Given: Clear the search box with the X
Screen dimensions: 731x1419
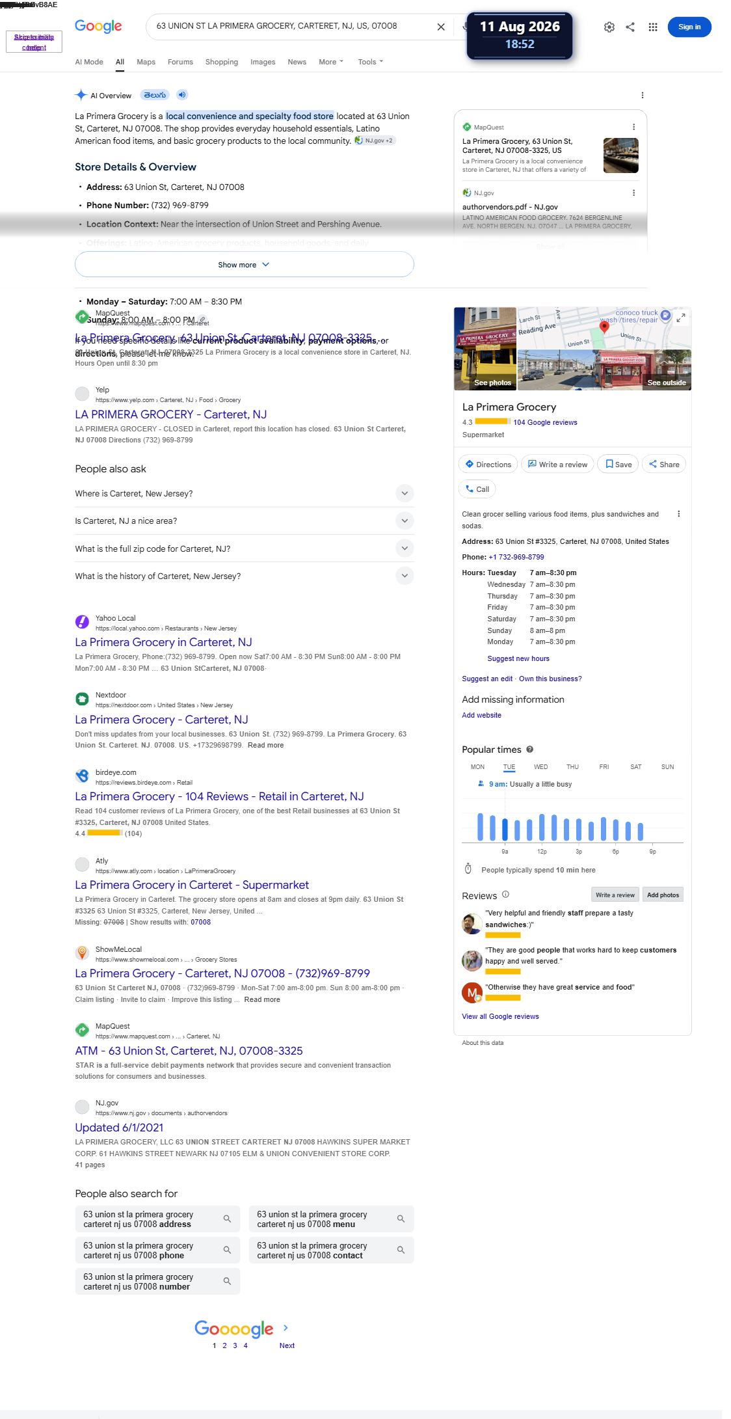Looking at the screenshot, I should (x=441, y=27).
